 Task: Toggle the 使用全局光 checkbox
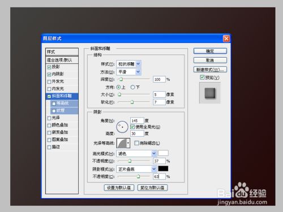click(132, 127)
